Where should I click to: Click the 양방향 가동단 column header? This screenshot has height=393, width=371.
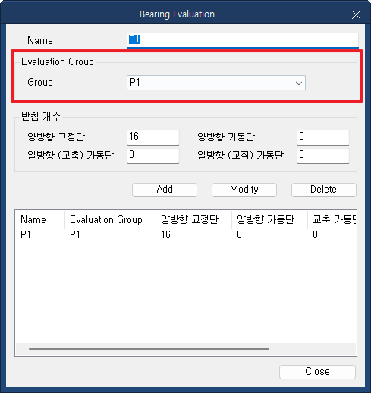[x=269, y=219]
